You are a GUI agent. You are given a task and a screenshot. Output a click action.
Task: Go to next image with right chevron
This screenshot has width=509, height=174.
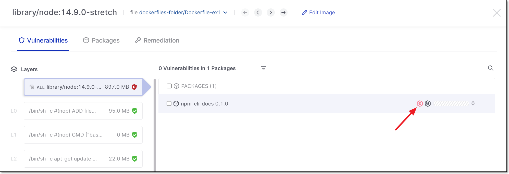click(271, 12)
